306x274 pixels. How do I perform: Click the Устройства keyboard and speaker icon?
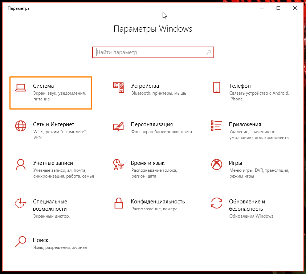click(119, 87)
